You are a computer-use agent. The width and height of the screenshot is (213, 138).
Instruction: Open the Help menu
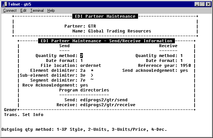(51, 10)
